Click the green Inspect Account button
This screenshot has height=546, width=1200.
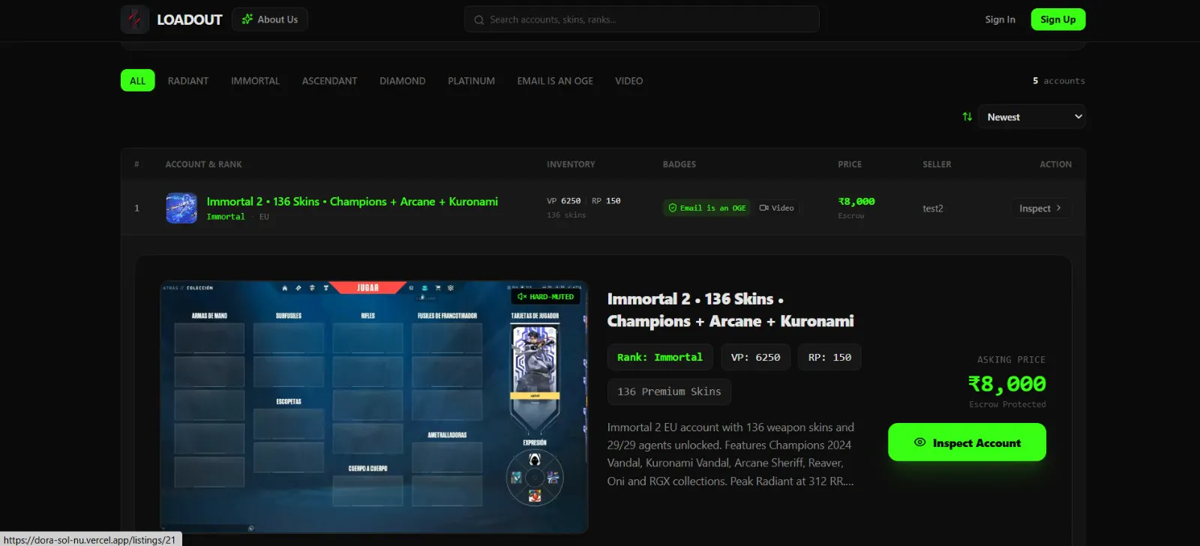[x=967, y=442]
